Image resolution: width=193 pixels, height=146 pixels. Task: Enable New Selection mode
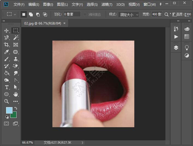click(24, 14)
